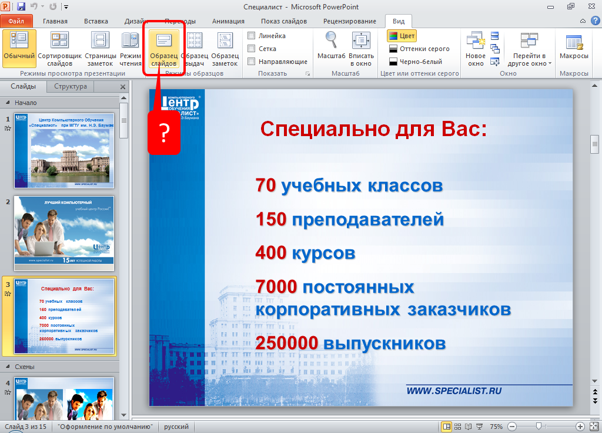Click the zoom slider in status bar
The height and width of the screenshot is (433, 602).
(x=538, y=427)
